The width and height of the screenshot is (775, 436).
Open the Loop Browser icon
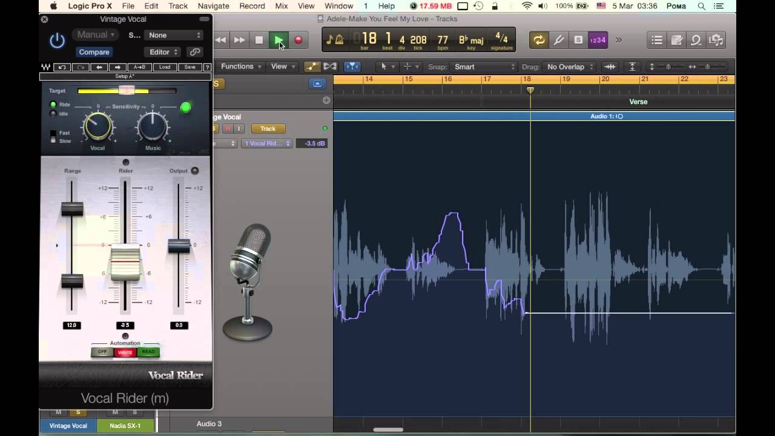(x=696, y=41)
